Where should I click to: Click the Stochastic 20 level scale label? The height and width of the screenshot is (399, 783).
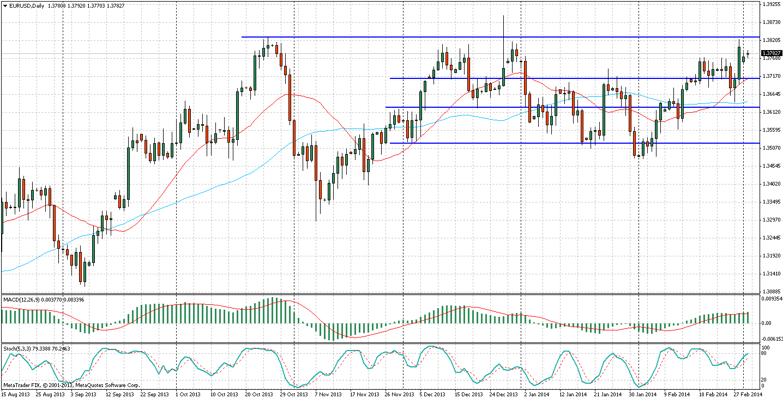pyautogui.click(x=766, y=379)
